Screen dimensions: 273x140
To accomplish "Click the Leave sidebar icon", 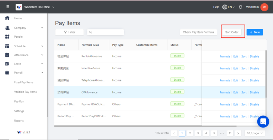I will (7, 64).
